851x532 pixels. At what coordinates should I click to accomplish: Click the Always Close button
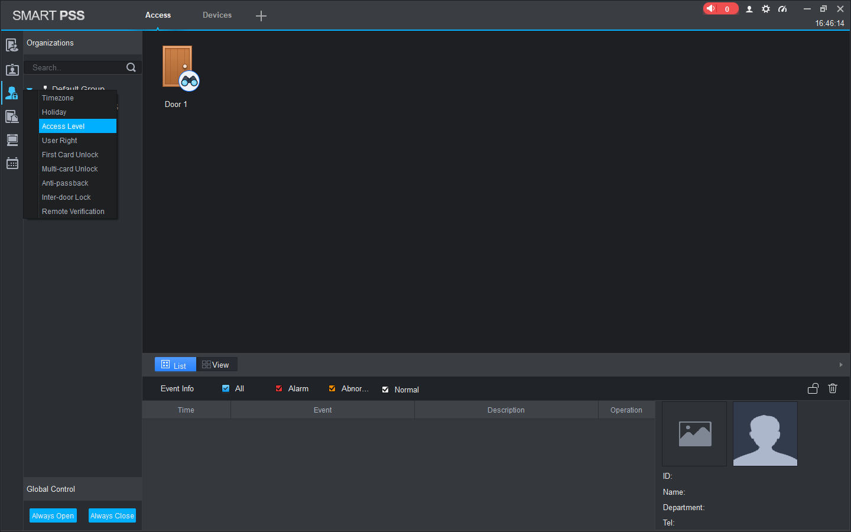pos(112,515)
